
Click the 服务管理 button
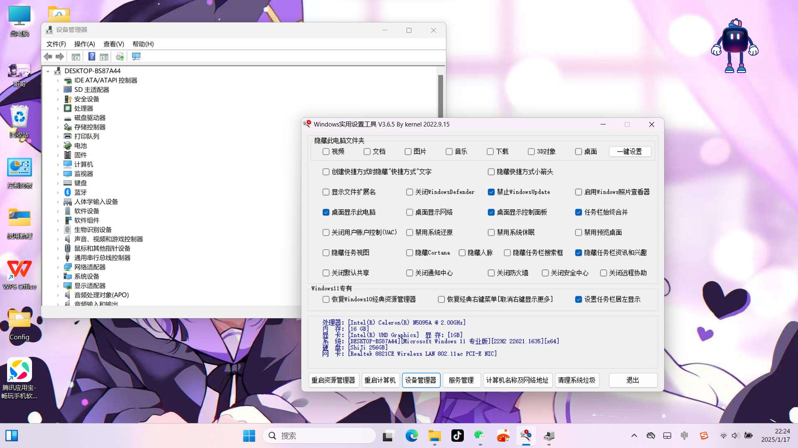coord(461,380)
